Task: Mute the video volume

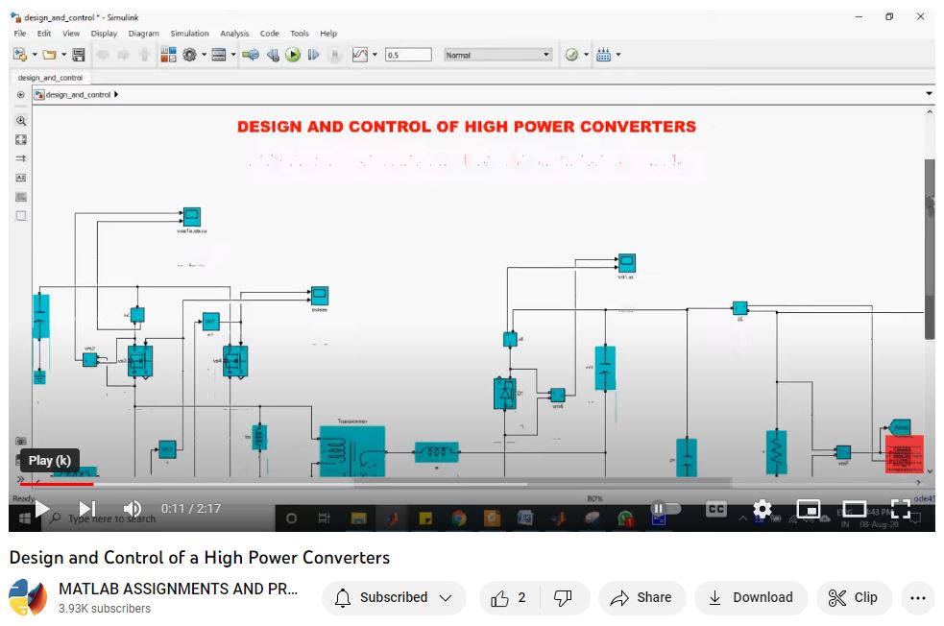Action: 133,509
